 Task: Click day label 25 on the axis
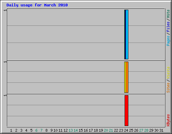131,130
